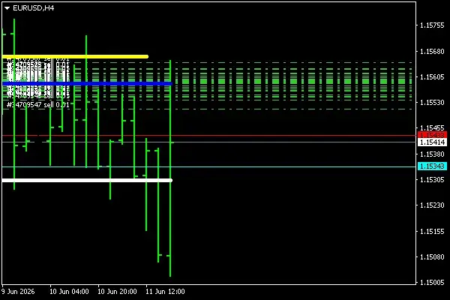Click the red price tag above 1.15414
The image size is (450, 300).
click(433, 135)
